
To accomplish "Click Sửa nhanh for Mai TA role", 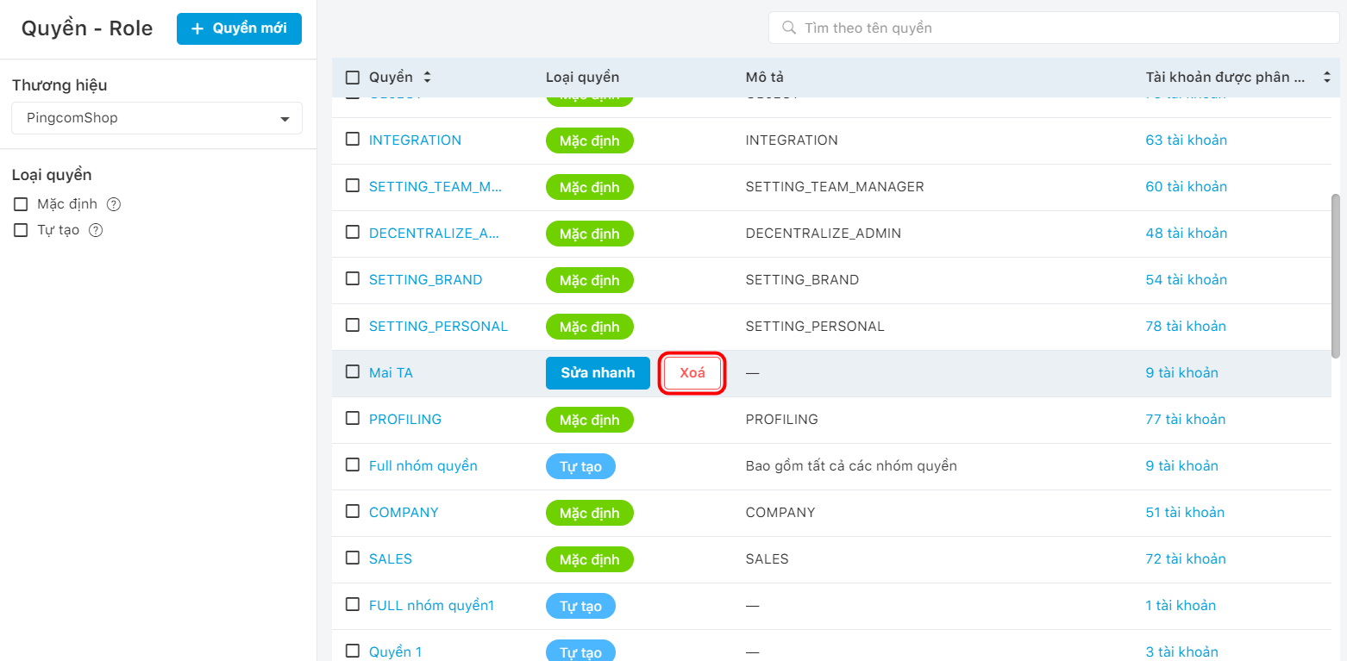I will (x=598, y=373).
